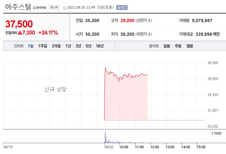Click the 실시간 realtime badge
This screenshot has width=226, height=154.
tap(121, 7)
